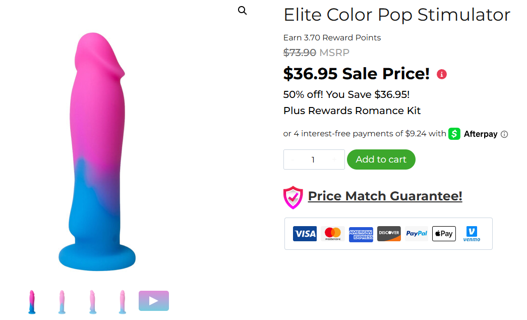Viewport: 527px width, 320px height.
Task: Select the Visa payment icon
Action: (x=305, y=234)
